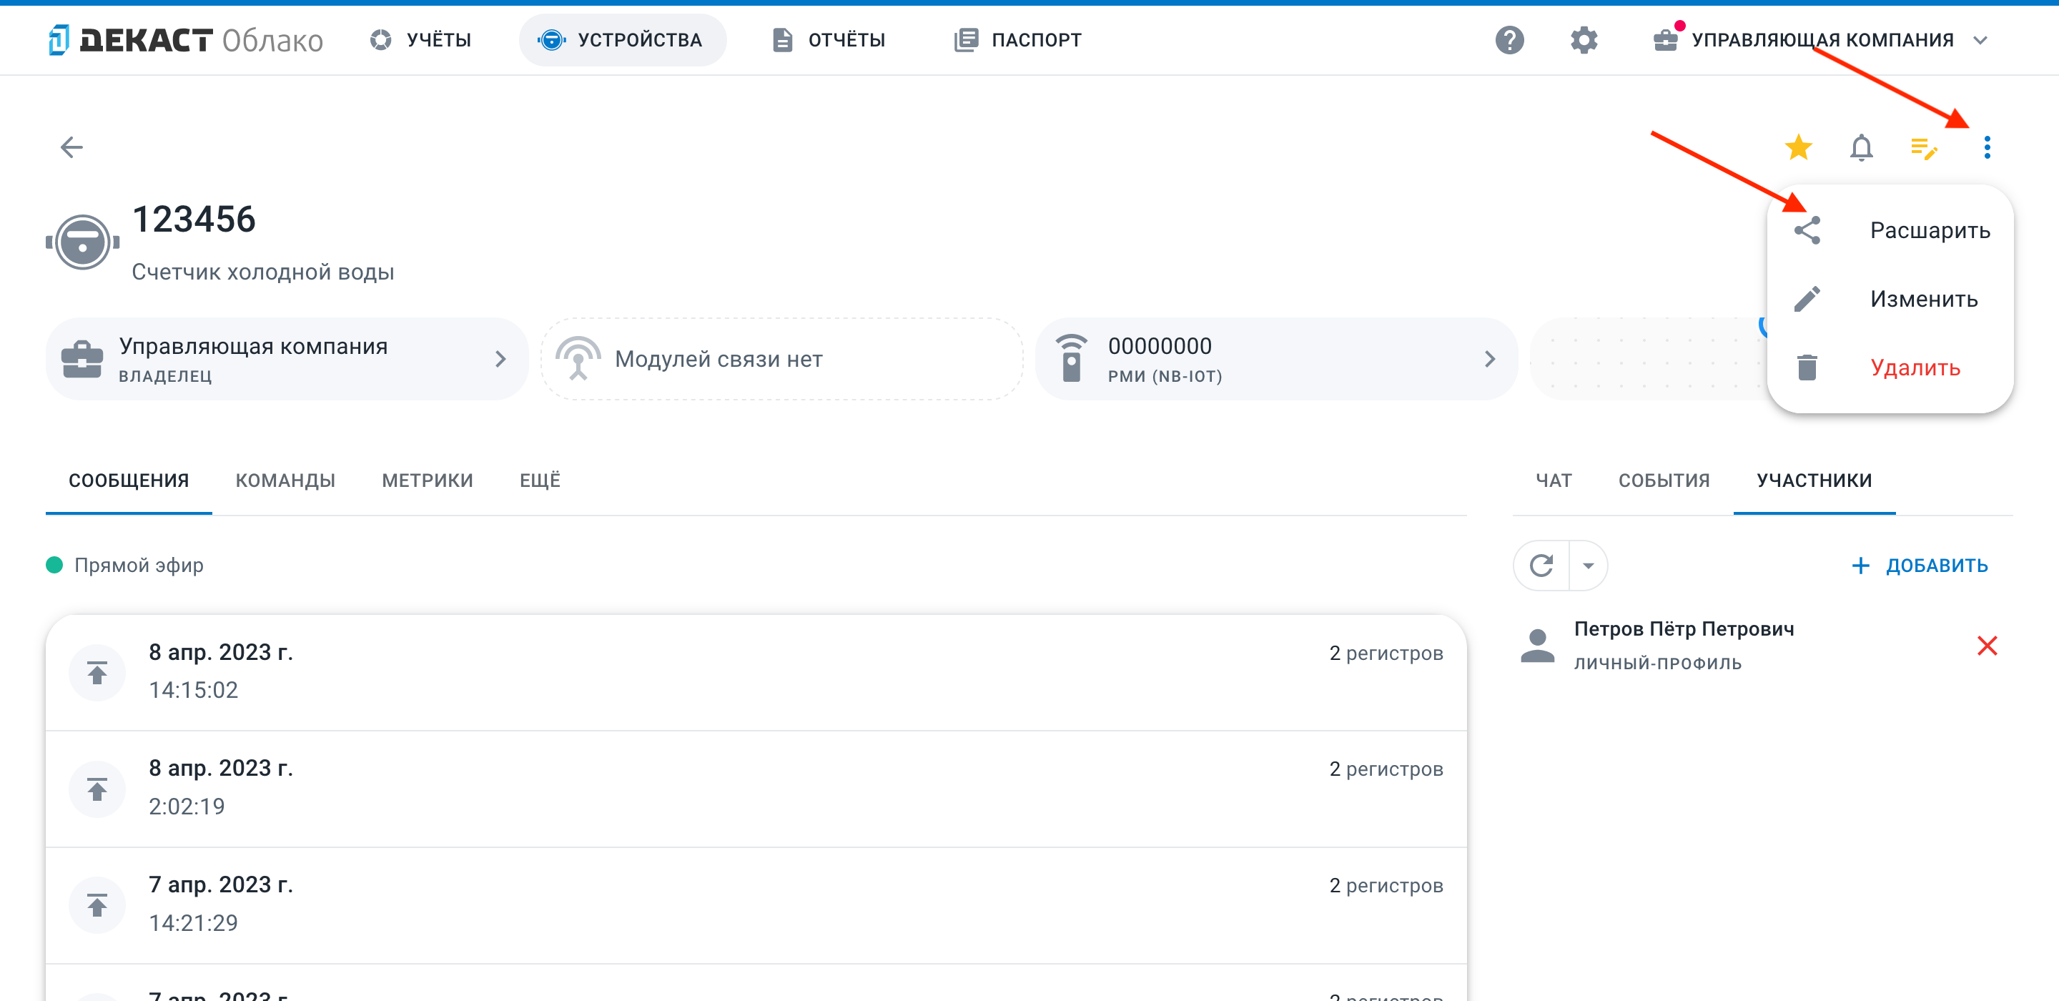
Task: Click the share icon beside Расшарить
Action: click(1807, 230)
